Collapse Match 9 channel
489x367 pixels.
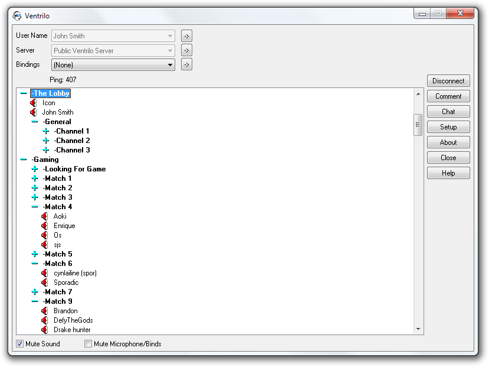pos(35,301)
